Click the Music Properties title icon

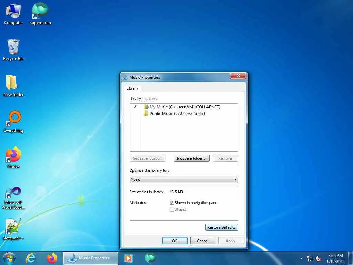[125, 77]
